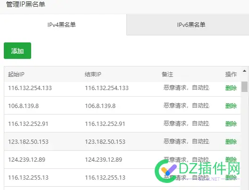Click end IP 116.132.255.13
Screen dimensions: 249x190
[x=105, y=178]
